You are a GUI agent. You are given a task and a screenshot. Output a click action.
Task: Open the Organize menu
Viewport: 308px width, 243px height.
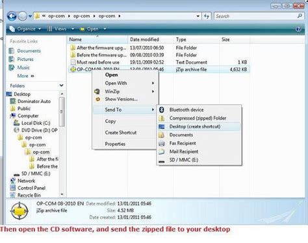tap(25, 29)
